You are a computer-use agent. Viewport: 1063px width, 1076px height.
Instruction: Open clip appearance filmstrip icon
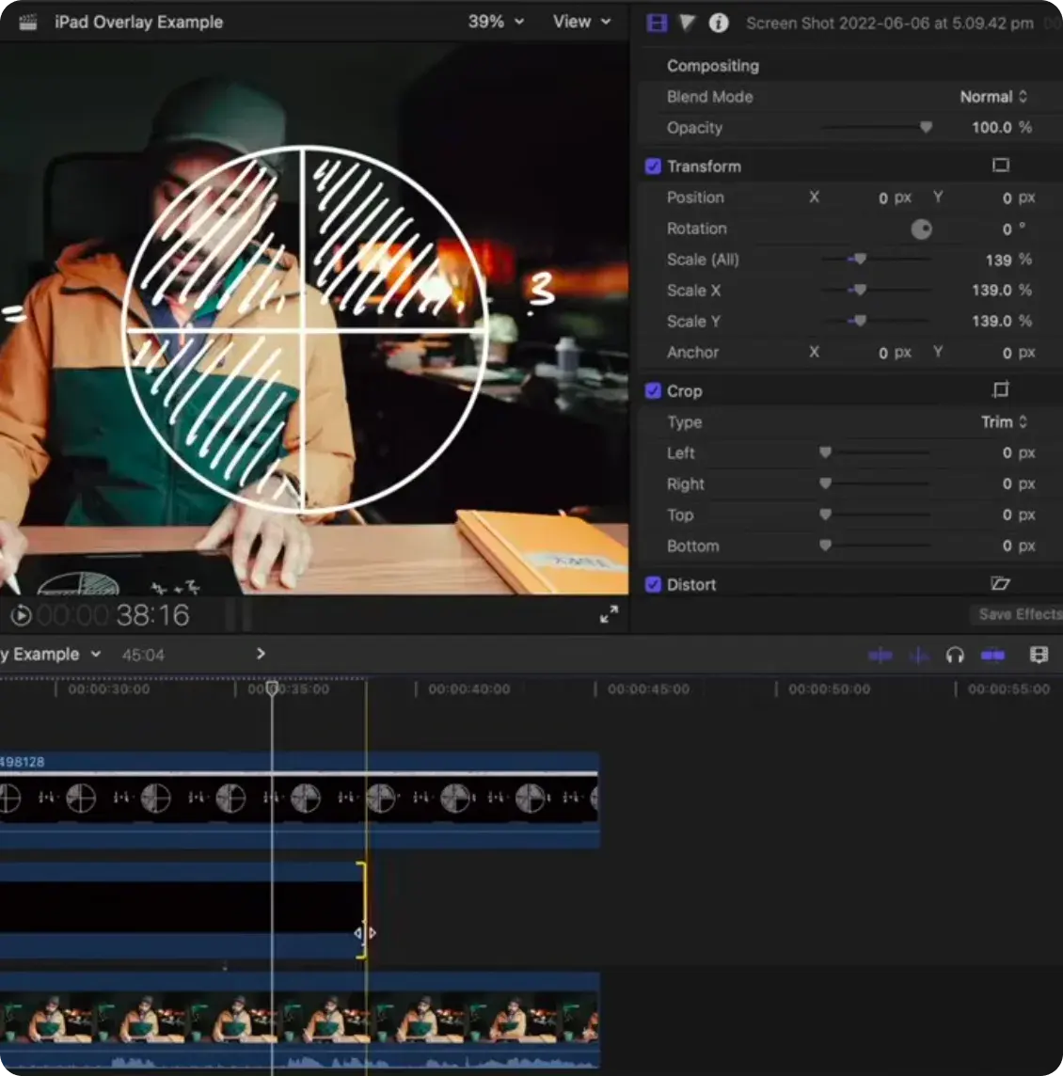tap(1039, 655)
